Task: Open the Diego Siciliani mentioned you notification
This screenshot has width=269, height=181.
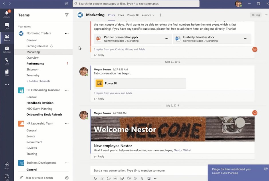Action: (238, 173)
